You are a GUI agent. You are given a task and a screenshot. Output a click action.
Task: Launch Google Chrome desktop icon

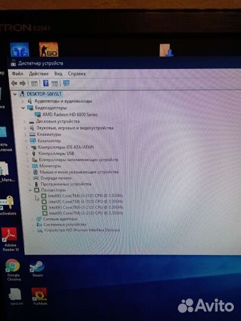pos(13,270)
